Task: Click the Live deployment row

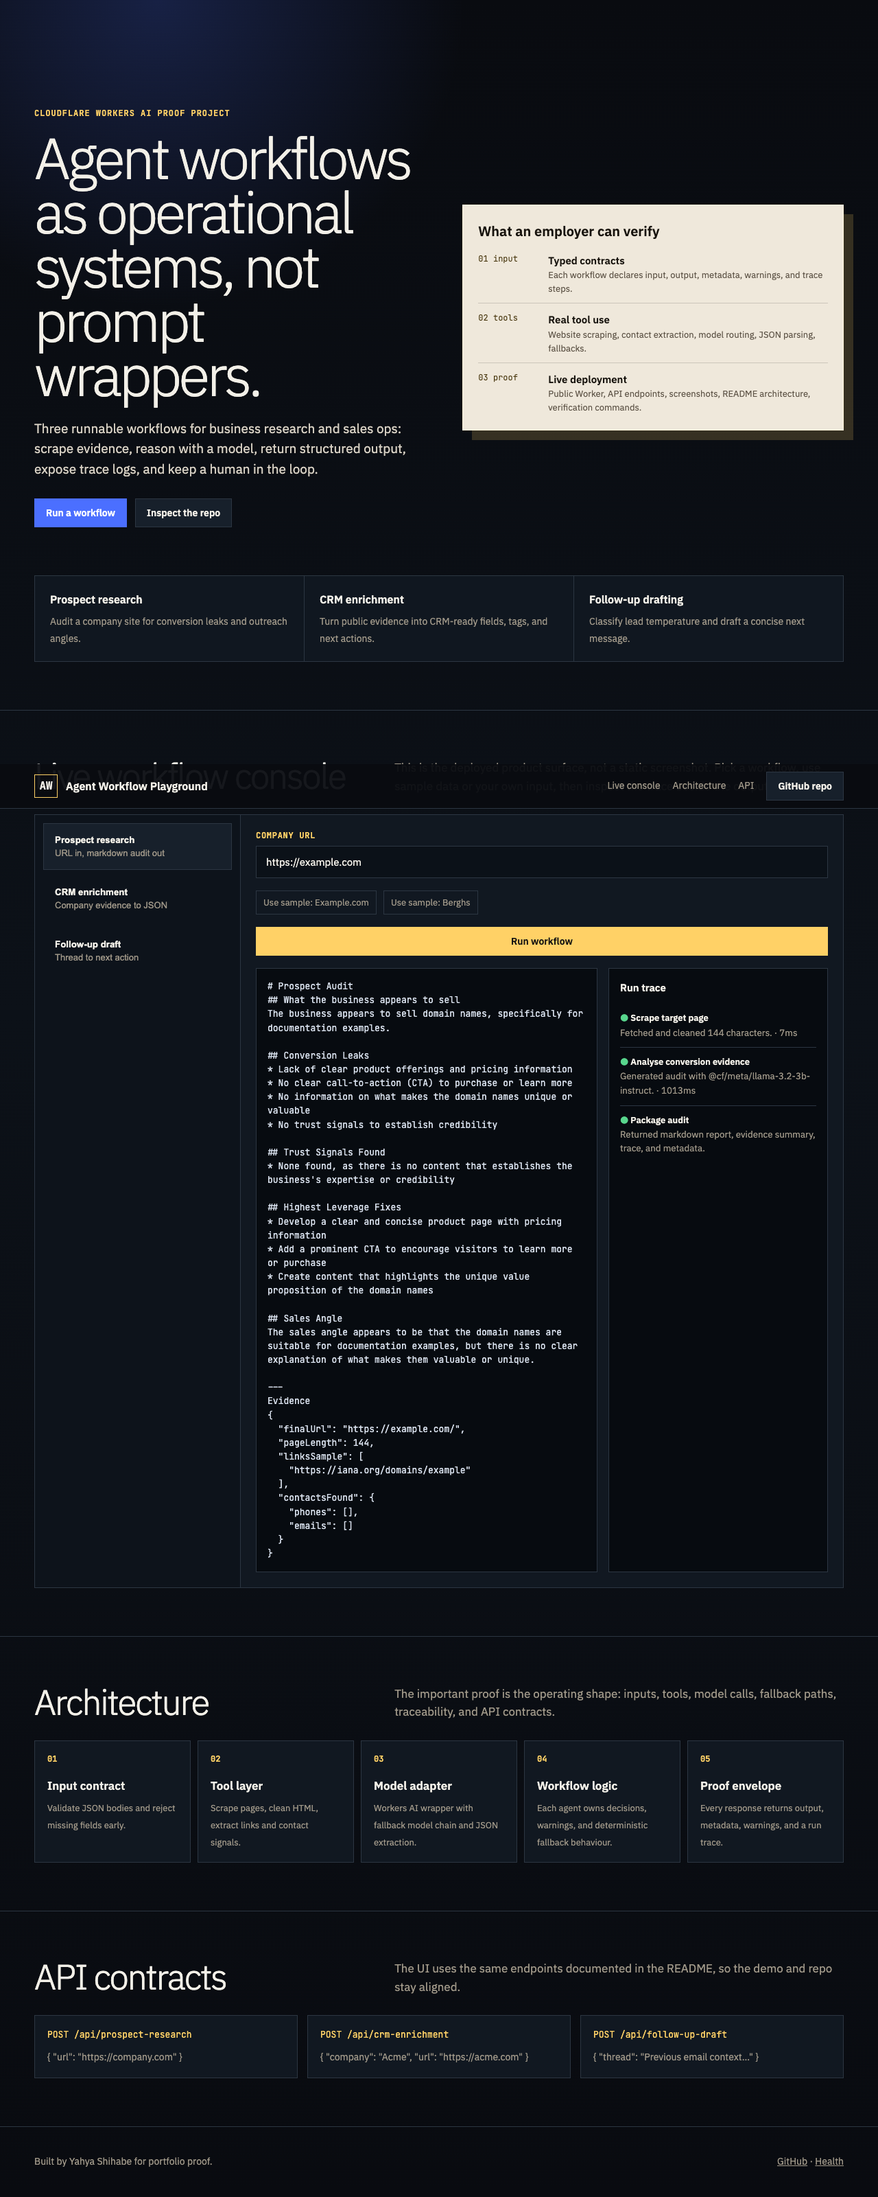Action: point(652,392)
